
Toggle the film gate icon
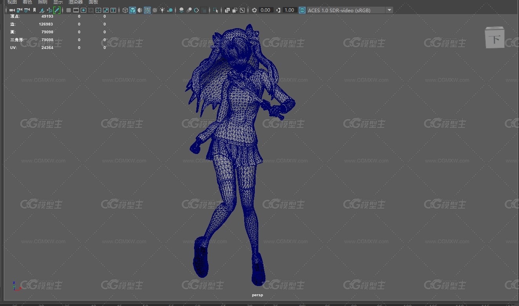(x=76, y=10)
